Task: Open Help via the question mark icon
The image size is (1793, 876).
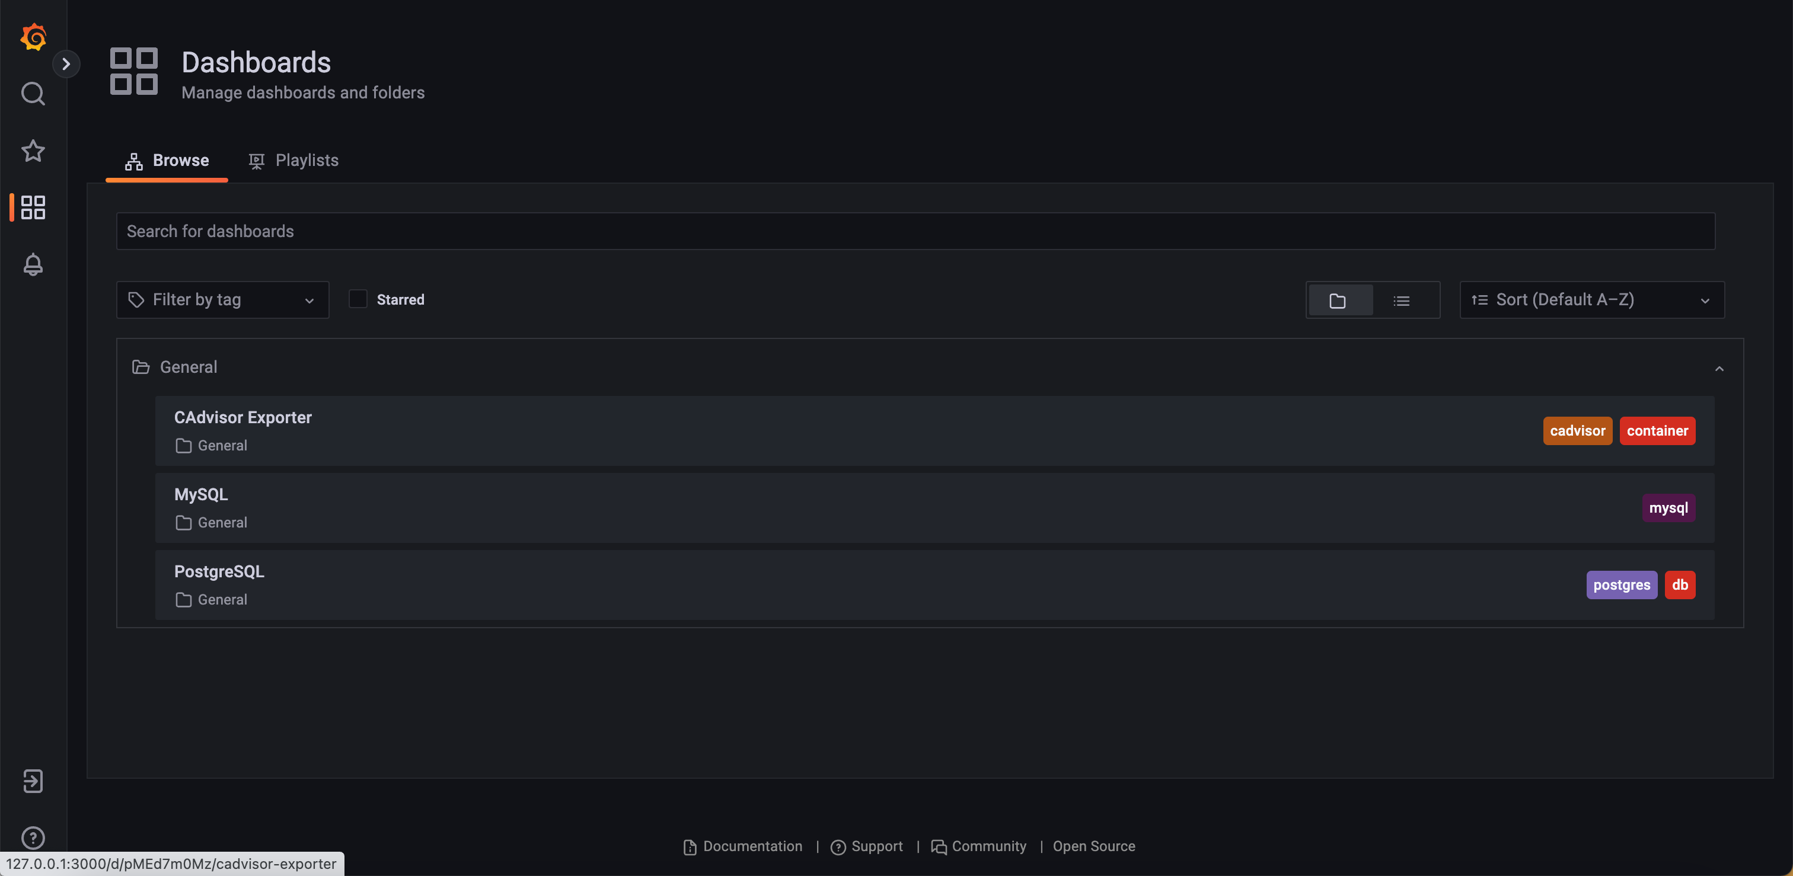Action: click(x=33, y=837)
